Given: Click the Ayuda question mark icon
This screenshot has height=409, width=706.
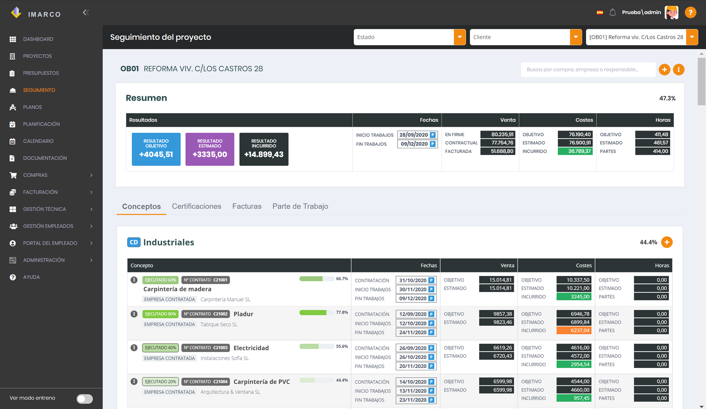Looking at the screenshot, I should coord(13,277).
